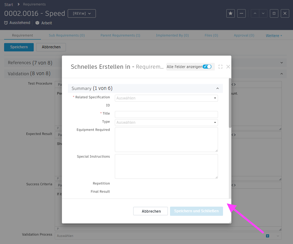Click Speichern und Schließen button
Viewport: 293px width, 244px height.
[x=197, y=211]
